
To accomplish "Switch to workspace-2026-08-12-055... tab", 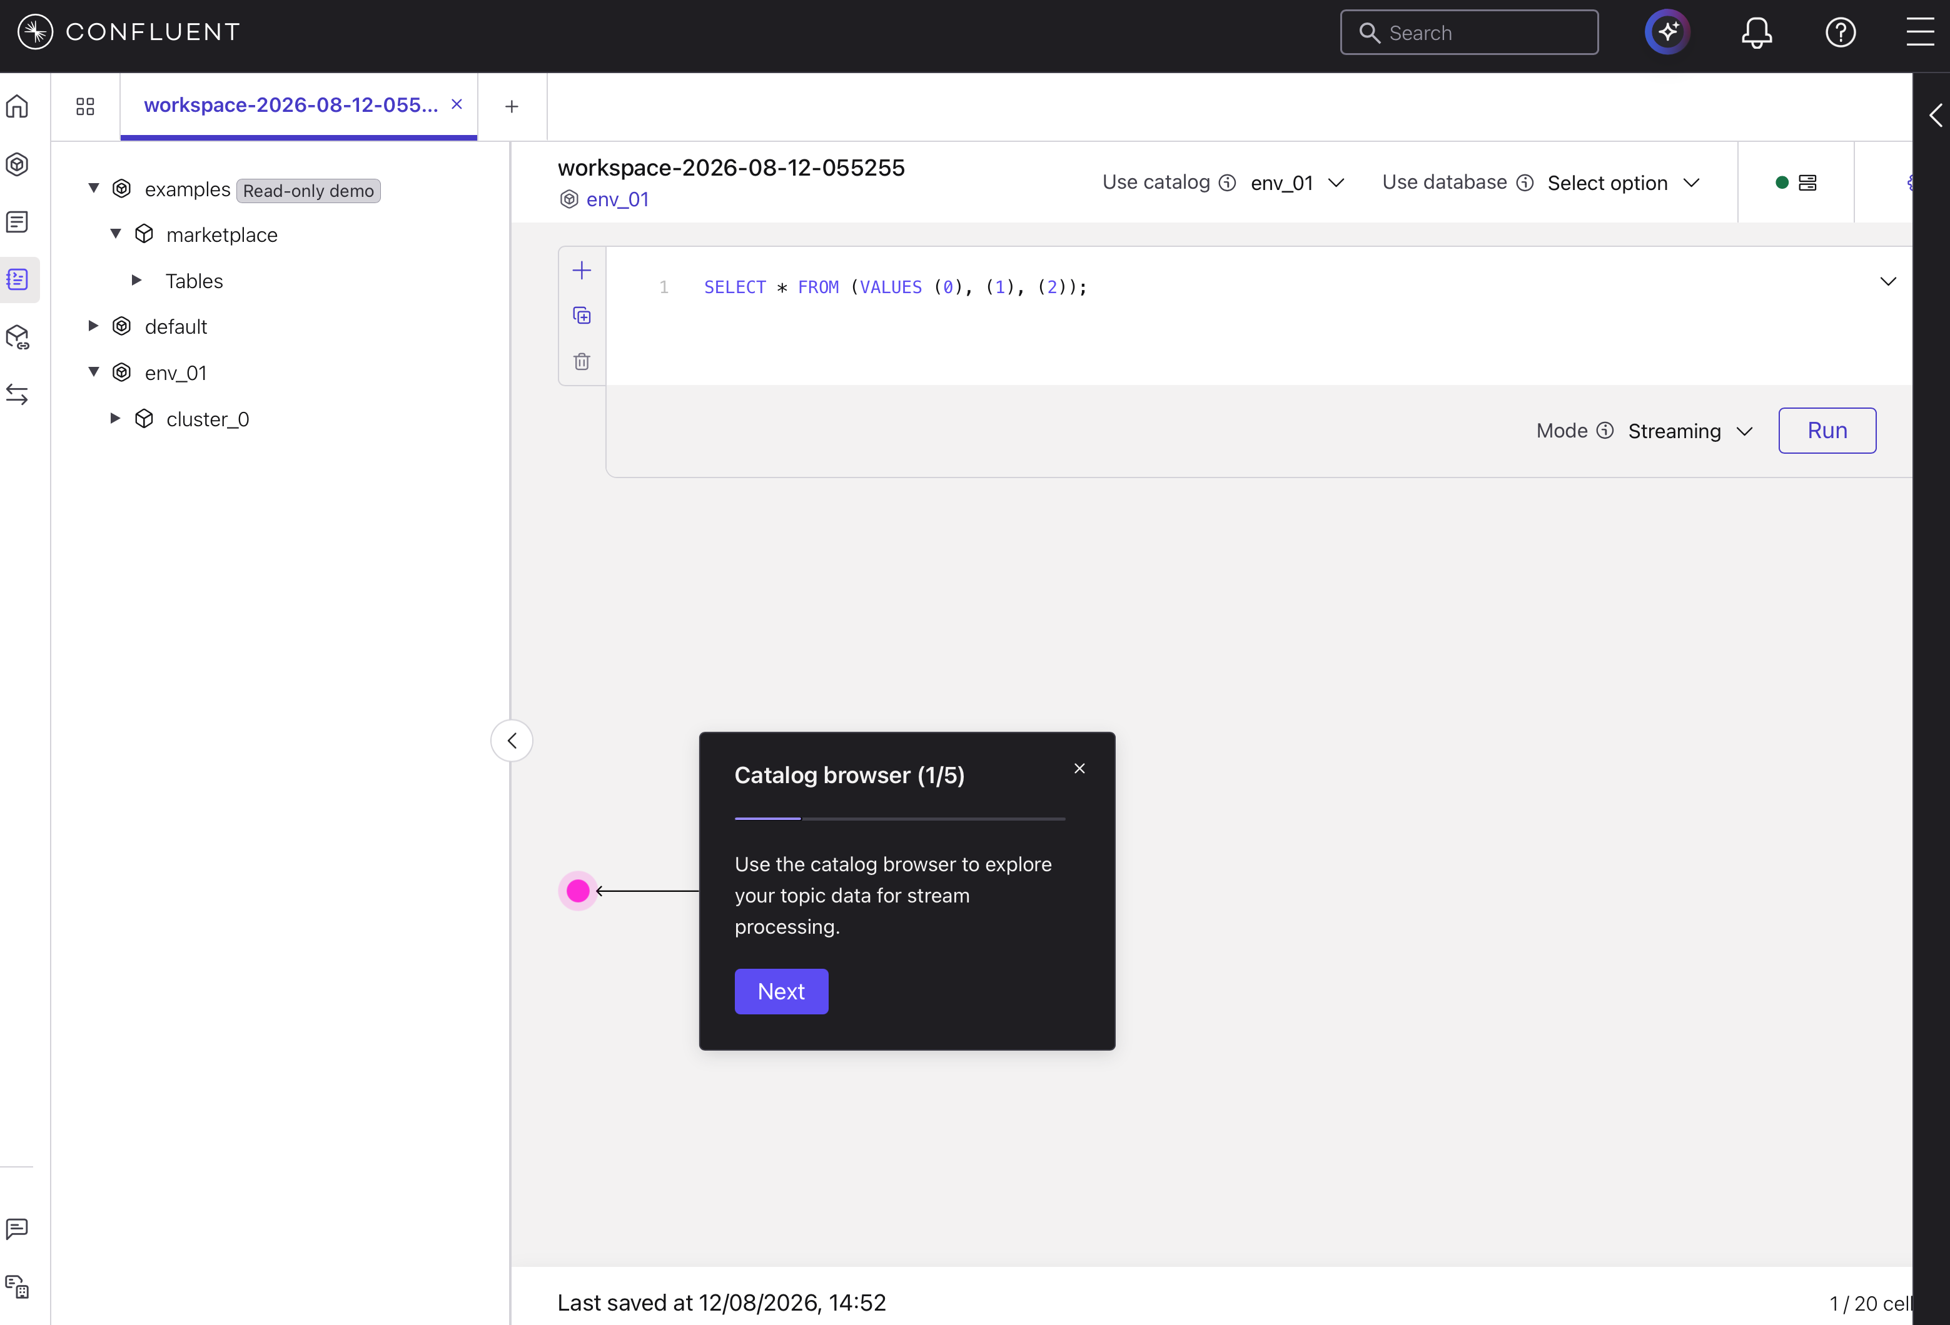I will point(290,105).
